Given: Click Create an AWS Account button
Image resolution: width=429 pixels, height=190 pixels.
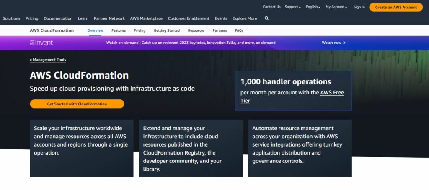Looking at the screenshot, I should point(396,7).
